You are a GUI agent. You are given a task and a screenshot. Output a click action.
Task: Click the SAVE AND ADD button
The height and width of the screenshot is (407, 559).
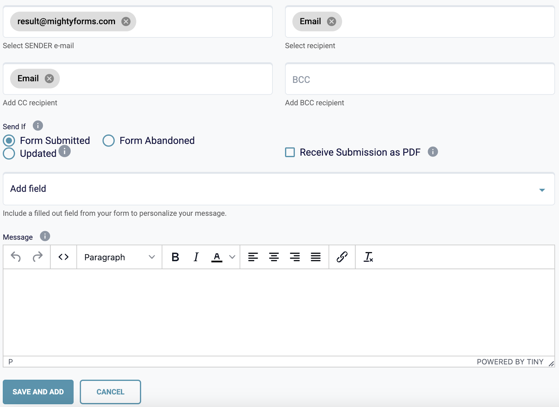click(38, 392)
